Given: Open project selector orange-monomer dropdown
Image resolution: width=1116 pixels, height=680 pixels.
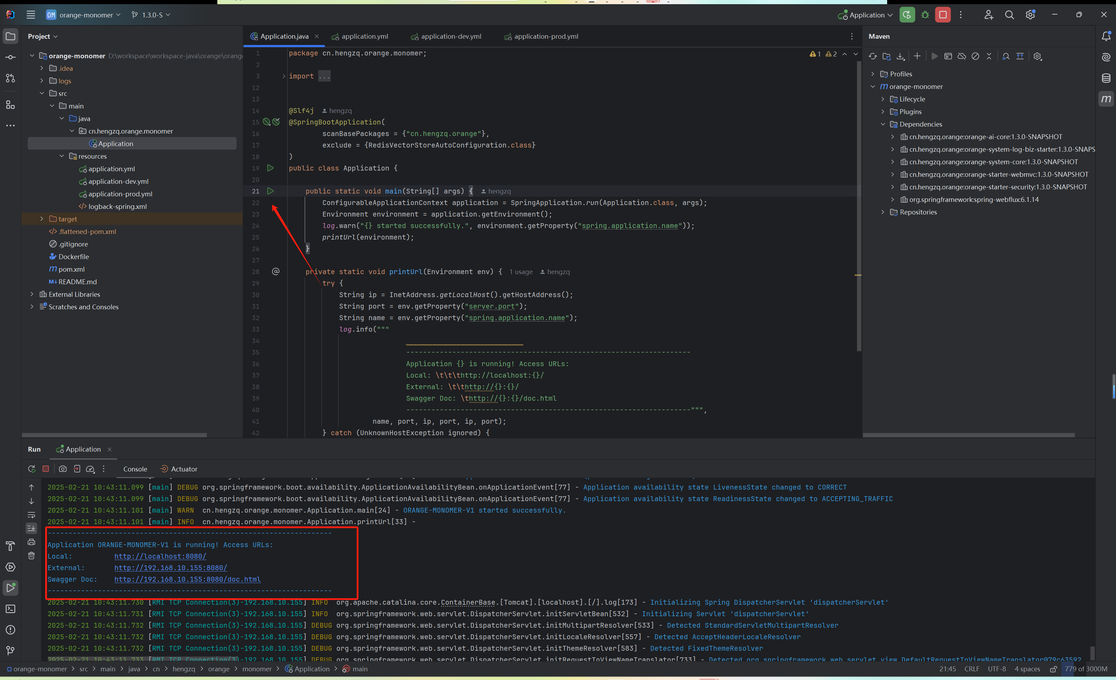Looking at the screenshot, I should coord(83,15).
